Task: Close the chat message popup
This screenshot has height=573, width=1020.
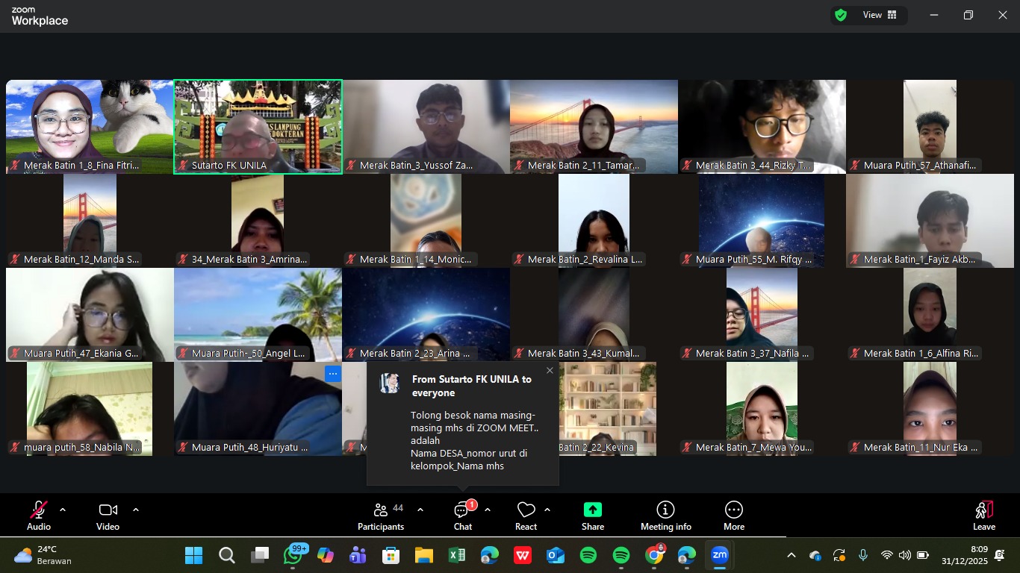Action: [550, 371]
